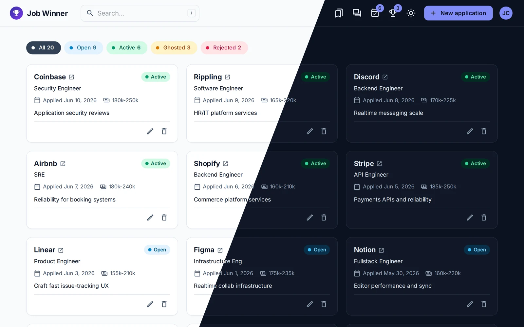
Task: Open Coinbase external link icon
Action: pyautogui.click(x=71, y=77)
